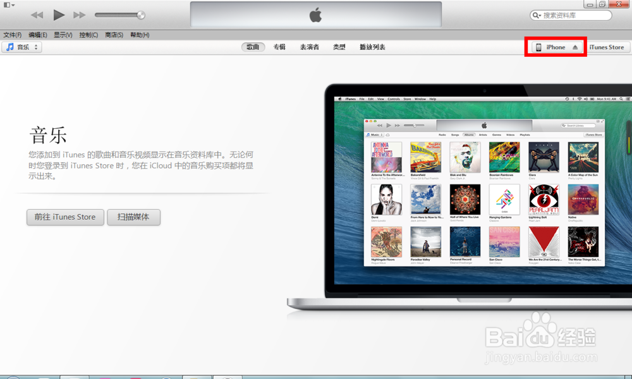Open the 文件(F) menu

13,35
